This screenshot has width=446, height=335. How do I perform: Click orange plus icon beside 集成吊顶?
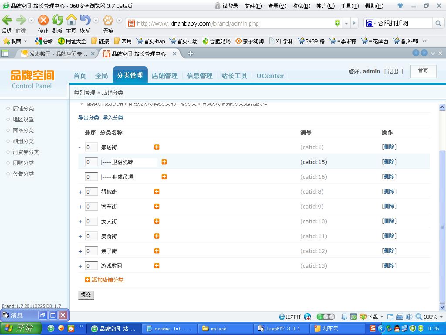point(164,177)
